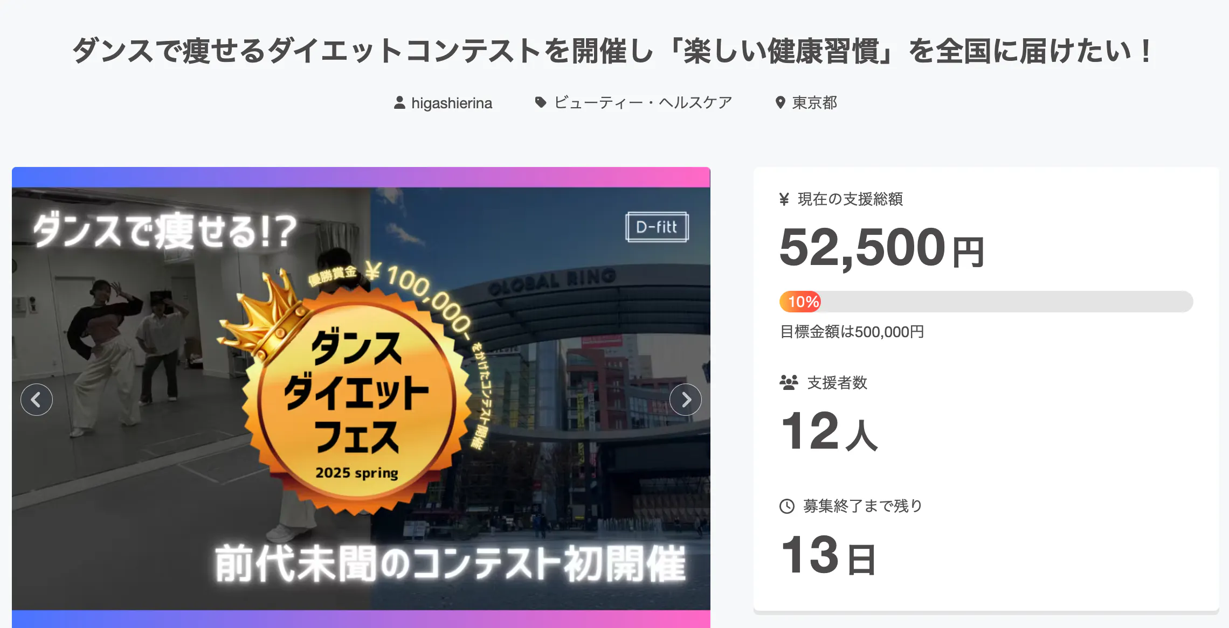Open the higashierina profile link

click(x=451, y=103)
